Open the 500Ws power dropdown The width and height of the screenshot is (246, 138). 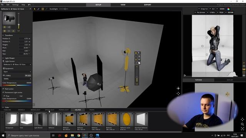(17, 79)
